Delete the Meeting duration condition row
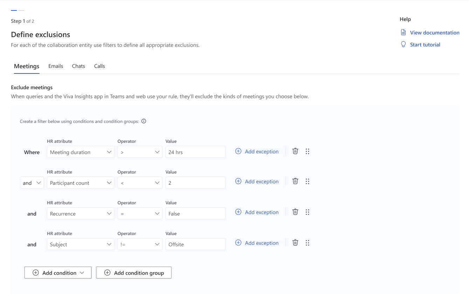The height and width of the screenshot is (294, 469). click(x=295, y=151)
